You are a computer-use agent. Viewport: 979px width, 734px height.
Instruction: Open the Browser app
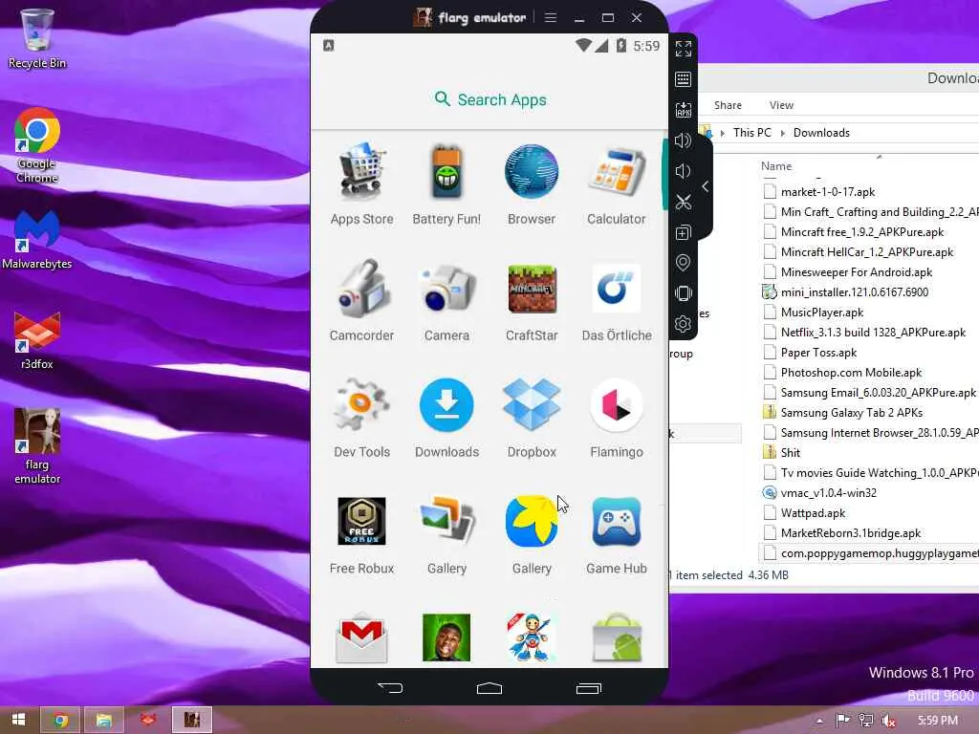[532, 183]
